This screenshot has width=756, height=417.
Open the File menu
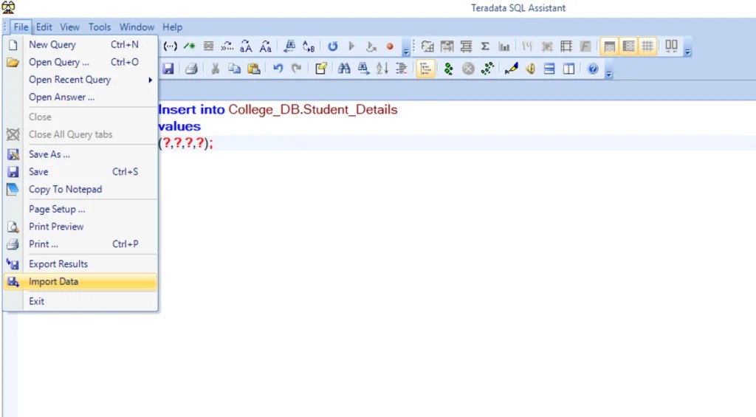(21, 27)
